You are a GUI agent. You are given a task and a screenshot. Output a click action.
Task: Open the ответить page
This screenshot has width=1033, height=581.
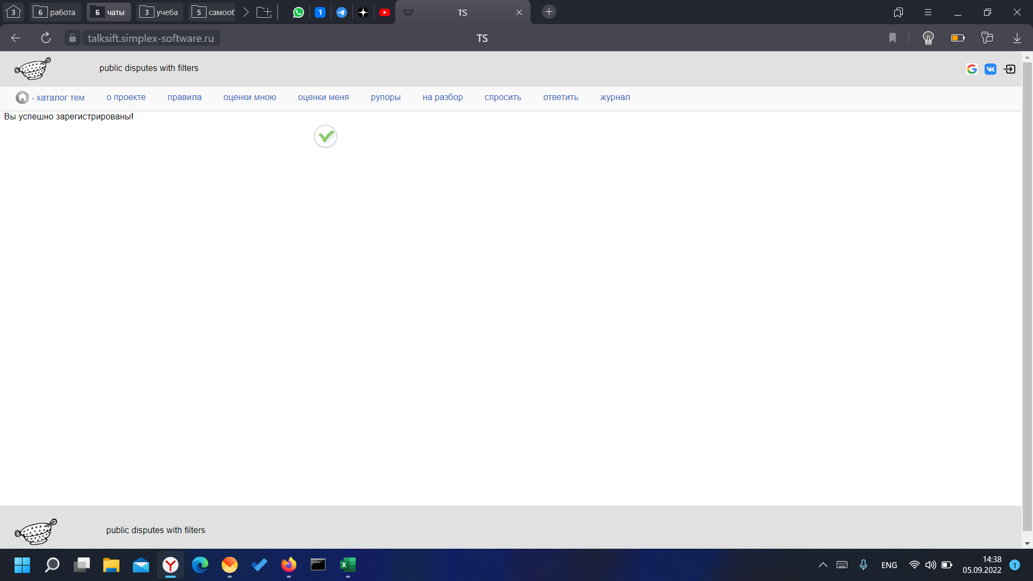pos(561,97)
